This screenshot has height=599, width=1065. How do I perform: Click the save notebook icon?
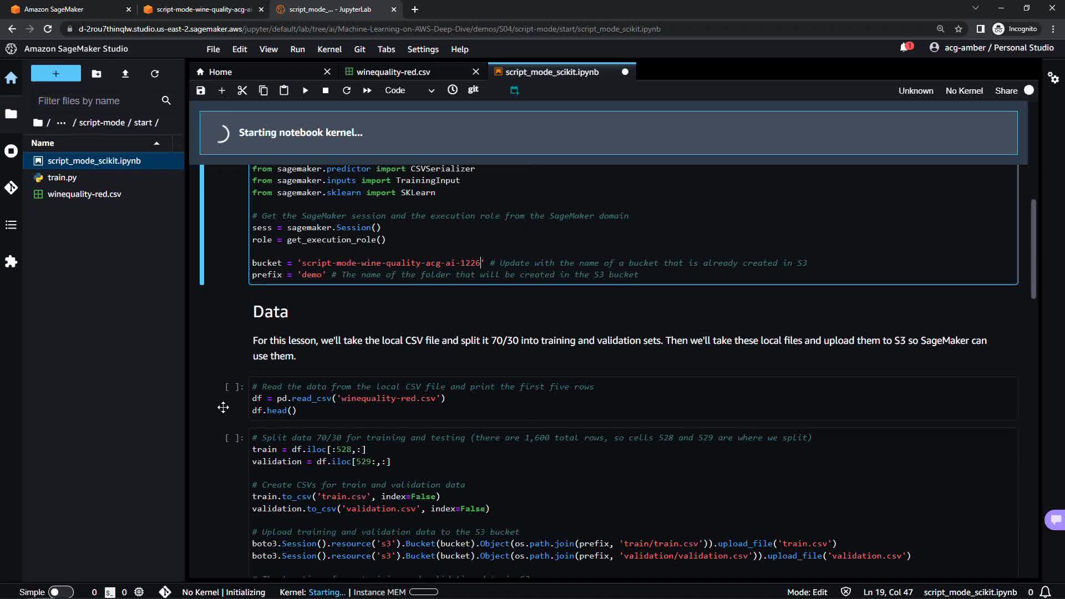(x=201, y=90)
